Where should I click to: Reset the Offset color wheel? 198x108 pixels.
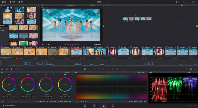pyautogui.click(x=73, y=75)
